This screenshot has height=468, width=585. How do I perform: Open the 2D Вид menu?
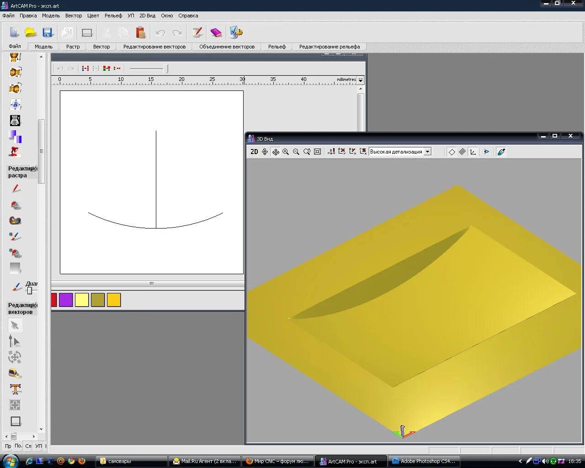click(148, 16)
